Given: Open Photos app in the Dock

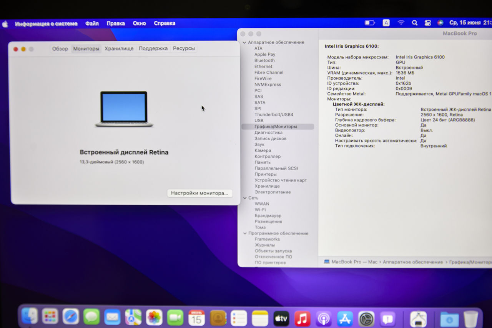Looking at the screenshot, I should pyautogui.click(x=154, y=317).
